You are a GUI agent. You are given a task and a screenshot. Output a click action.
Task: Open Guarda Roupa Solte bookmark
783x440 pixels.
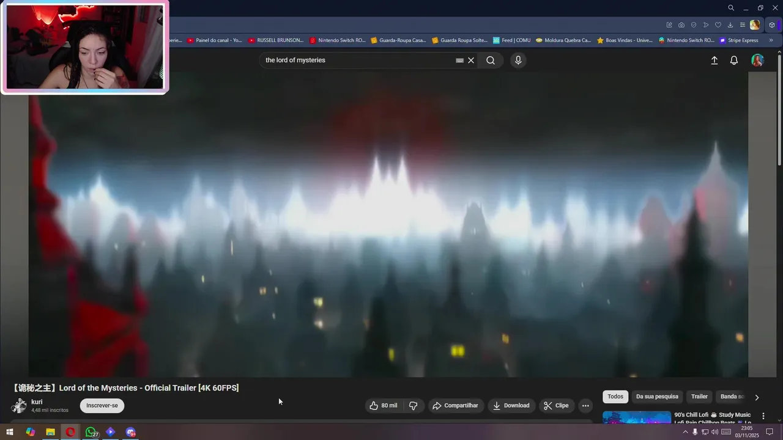click(459, 40)
